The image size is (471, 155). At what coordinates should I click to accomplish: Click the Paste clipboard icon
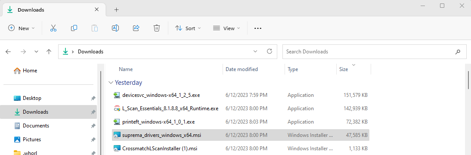click(x=95, y=28)
